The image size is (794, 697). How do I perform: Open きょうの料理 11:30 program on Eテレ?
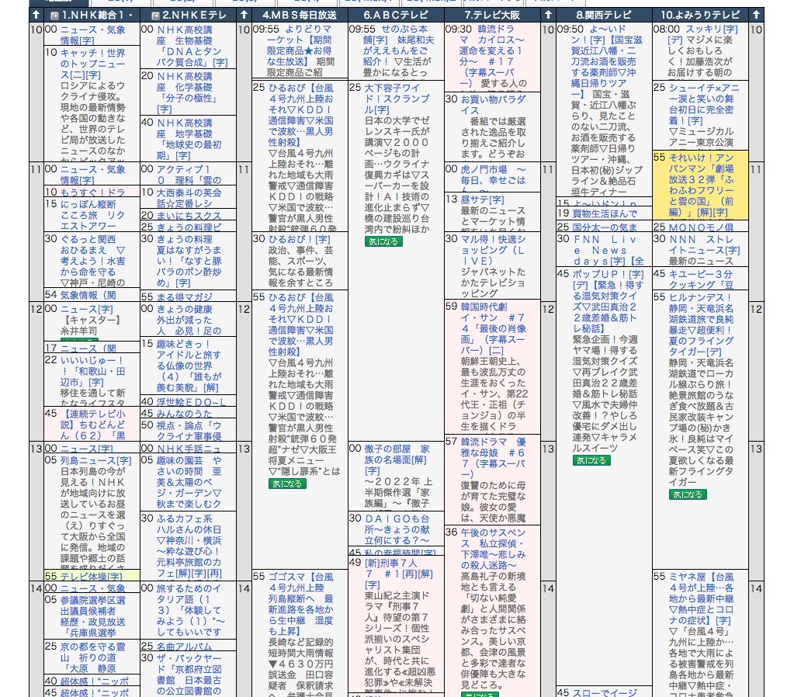click(x=189, y=261)
